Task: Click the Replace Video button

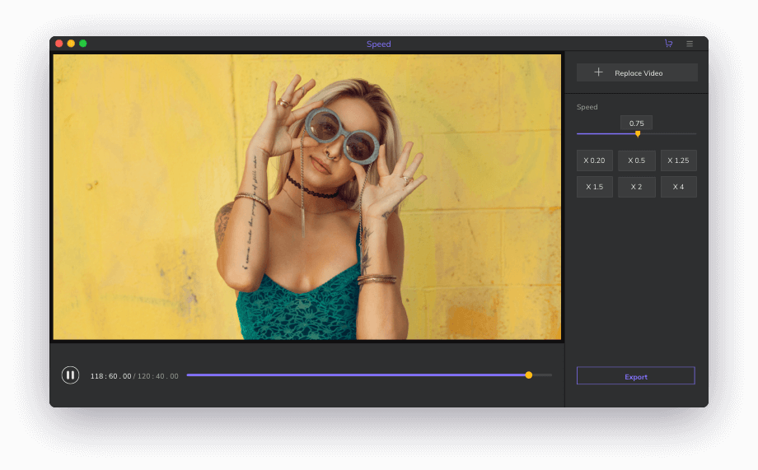Action: point(637,72)
